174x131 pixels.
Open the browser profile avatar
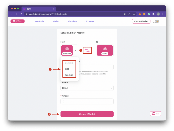click(158, 14)
